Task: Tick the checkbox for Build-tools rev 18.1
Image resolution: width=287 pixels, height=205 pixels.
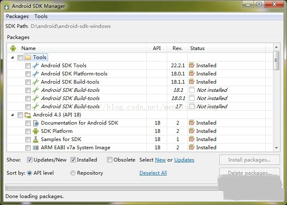Action: 28,91
